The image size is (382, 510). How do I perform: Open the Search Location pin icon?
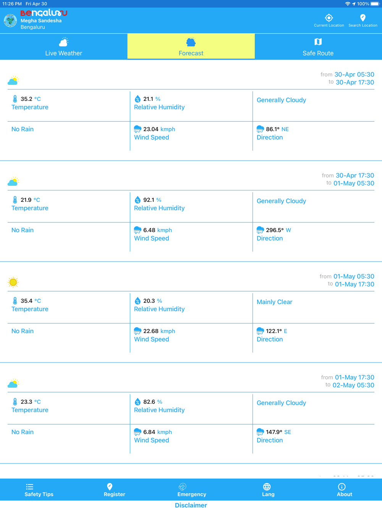click(363, 18)
